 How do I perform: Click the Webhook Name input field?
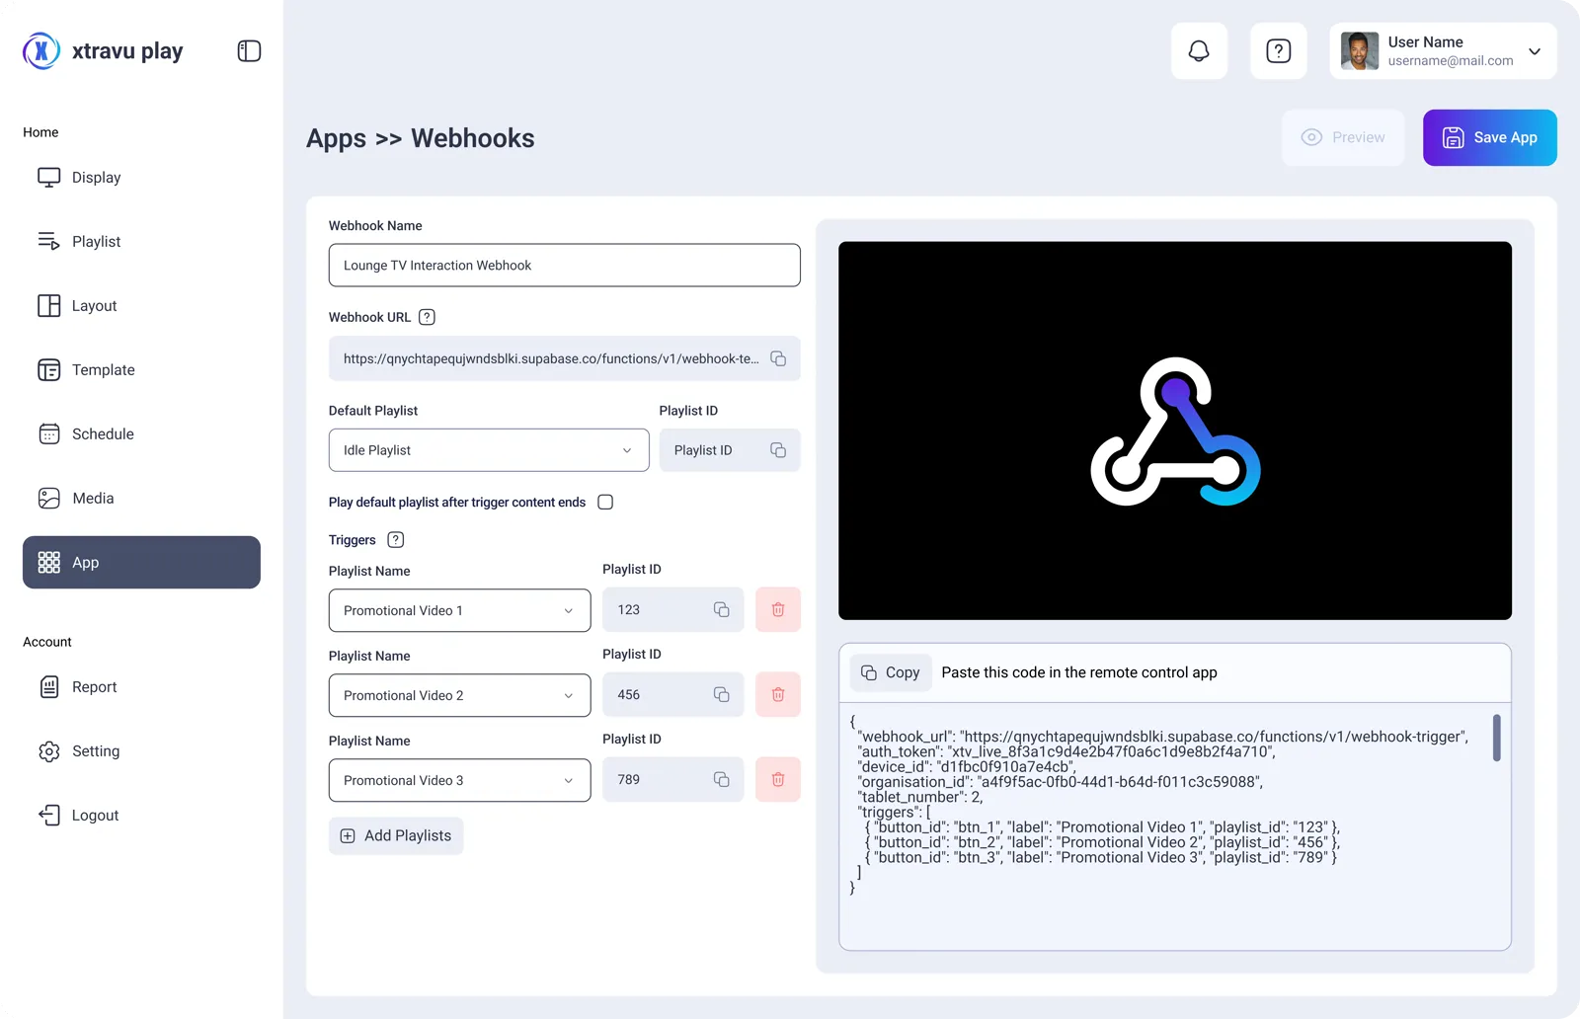[x=564, y=266]
